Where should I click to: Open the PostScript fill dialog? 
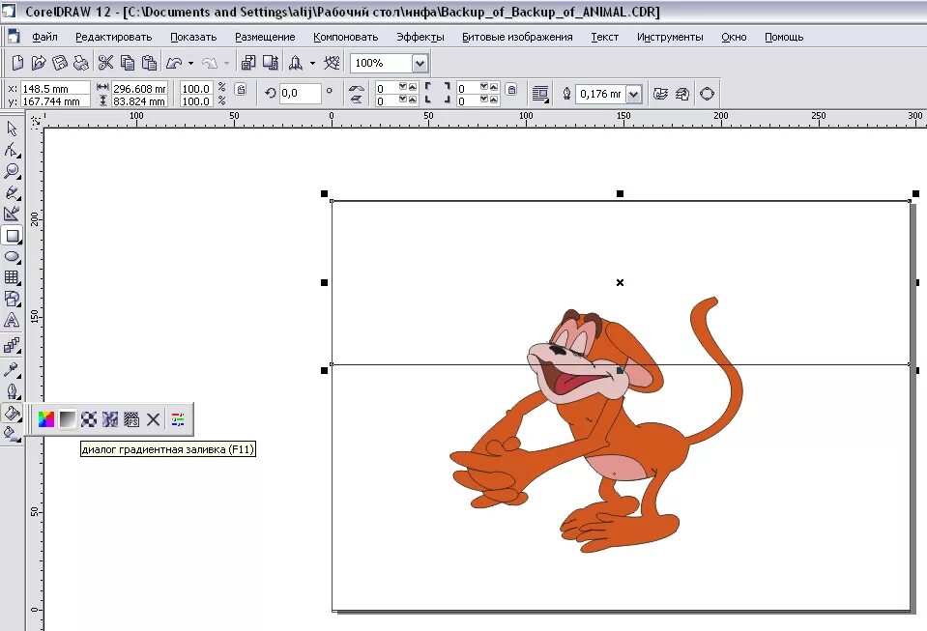[131, 419]
